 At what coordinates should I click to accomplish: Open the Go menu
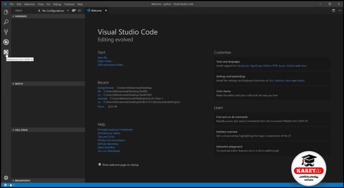point(48,4)
